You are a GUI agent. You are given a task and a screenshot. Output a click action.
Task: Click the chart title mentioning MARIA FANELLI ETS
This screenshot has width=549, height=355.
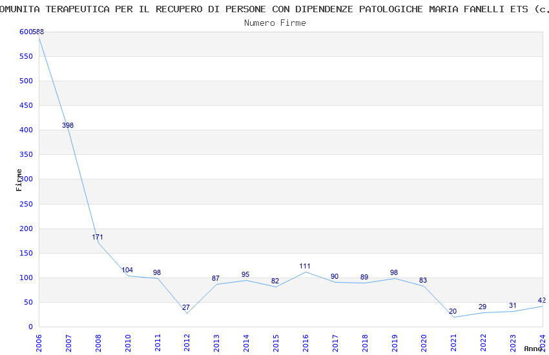[x=274, y=9]
